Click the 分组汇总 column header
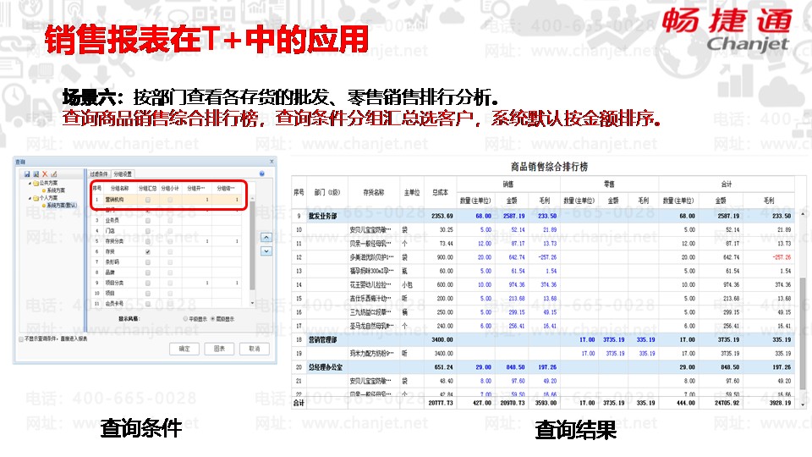This screenshot has height=457, width=812. coord(147,188)
